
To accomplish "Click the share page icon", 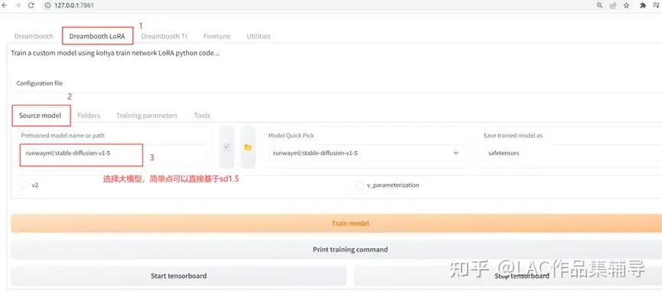I will click(613, 5).
